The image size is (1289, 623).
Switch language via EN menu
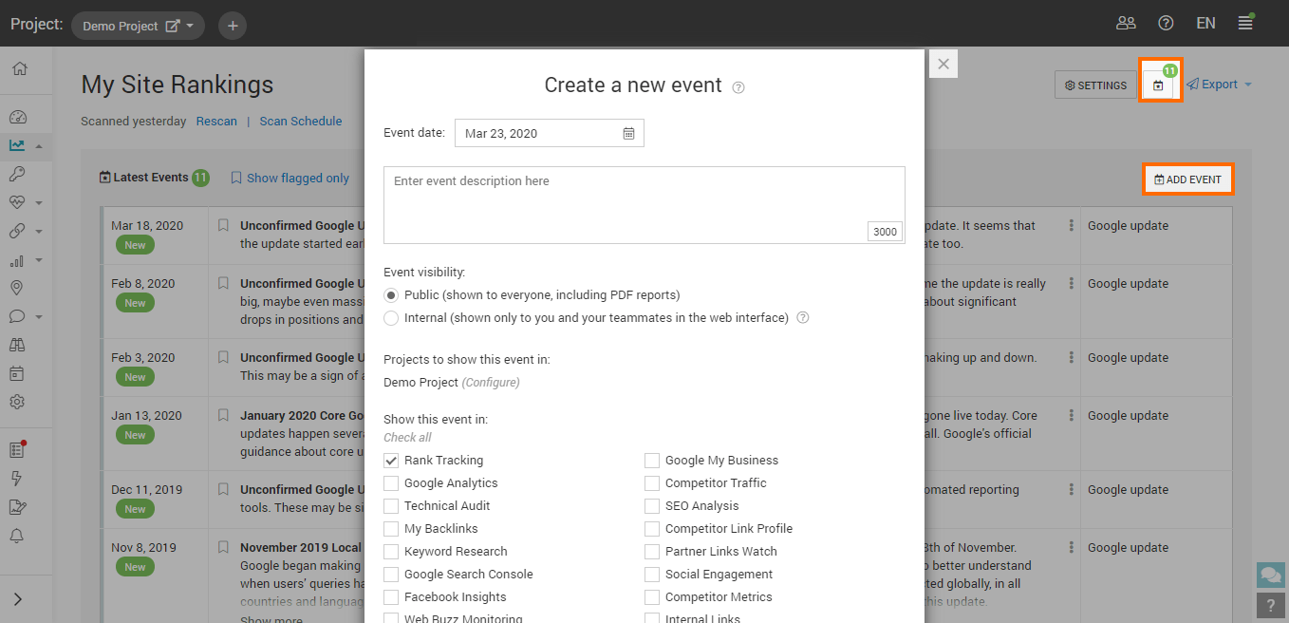[1205, 24]
